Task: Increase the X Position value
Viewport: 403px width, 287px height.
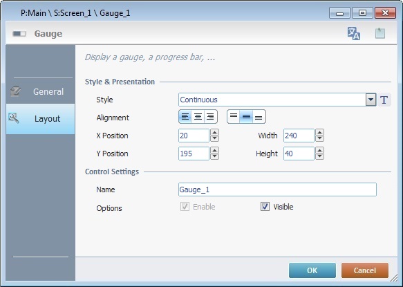Action: point(214,133)
